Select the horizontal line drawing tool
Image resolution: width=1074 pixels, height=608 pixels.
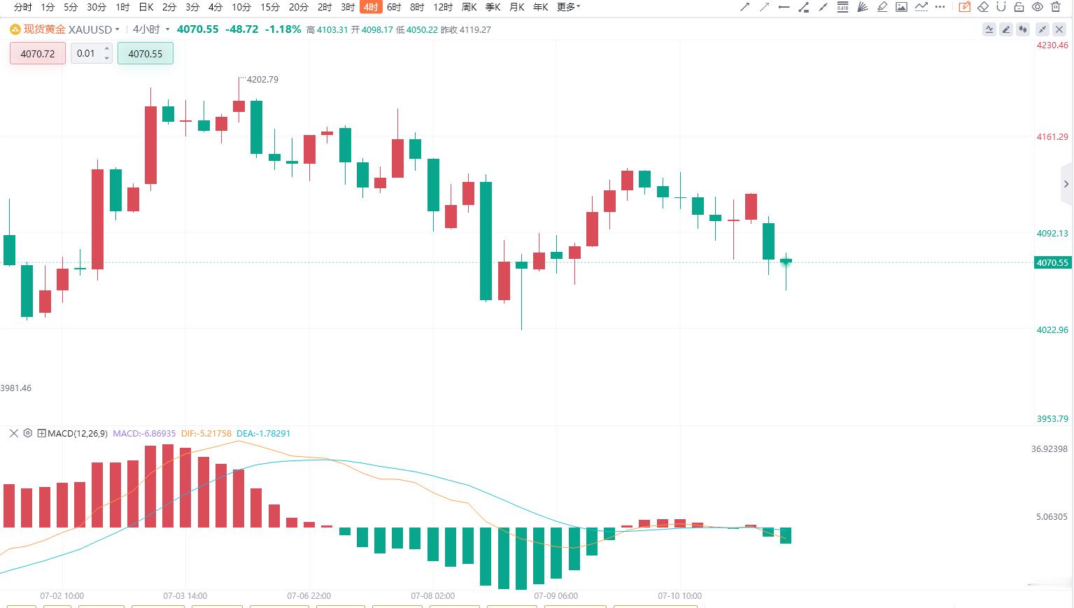(784, 7)
